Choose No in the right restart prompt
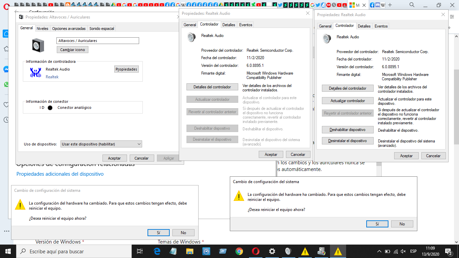The height and width of the screenshot is (258, 459). (402, 224)
